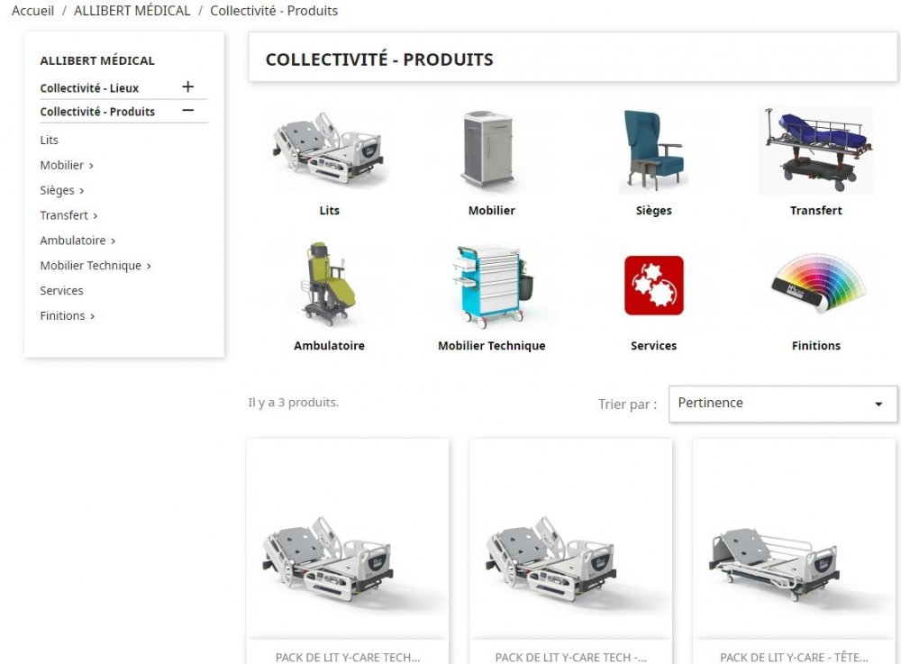Expand the Sièges sidebar chevron
The height and width of the screenshot is (664, 901).
pos(83,190)
